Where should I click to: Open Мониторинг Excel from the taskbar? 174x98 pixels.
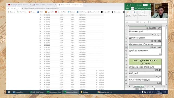pos(54,92)
